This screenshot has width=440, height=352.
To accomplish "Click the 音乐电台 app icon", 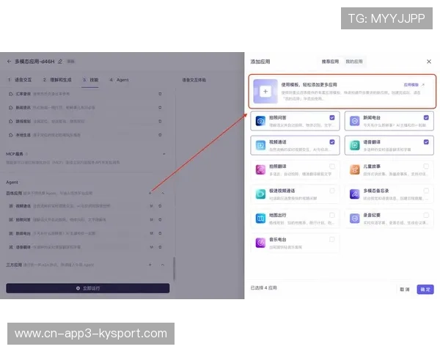I will pyautogui.click(x=260, y=243).
